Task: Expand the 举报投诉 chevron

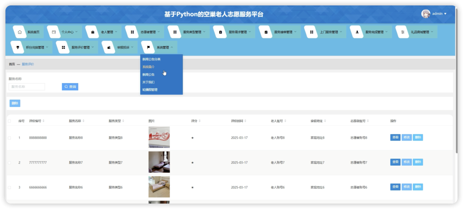Action: pyautogui.click(x=132, y=47)
